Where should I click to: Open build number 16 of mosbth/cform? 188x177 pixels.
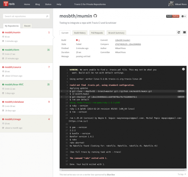point(48,50)
